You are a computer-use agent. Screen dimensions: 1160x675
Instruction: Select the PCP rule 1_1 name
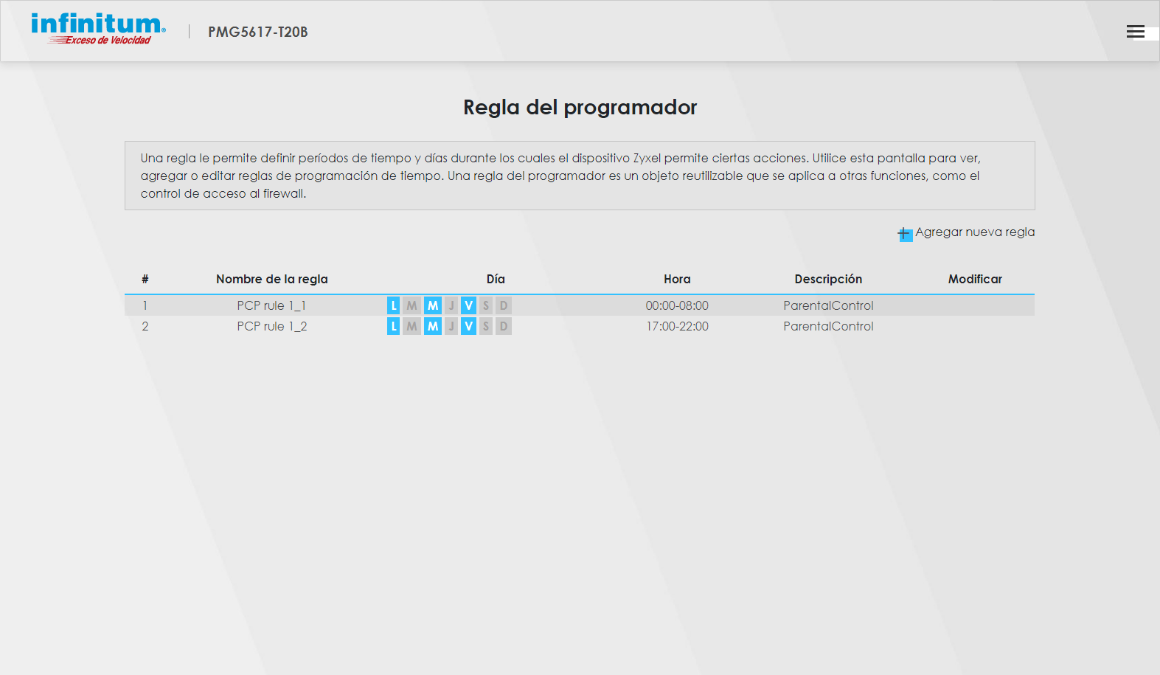point(271,305)
